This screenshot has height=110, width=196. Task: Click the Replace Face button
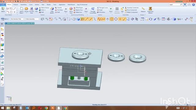78,10
